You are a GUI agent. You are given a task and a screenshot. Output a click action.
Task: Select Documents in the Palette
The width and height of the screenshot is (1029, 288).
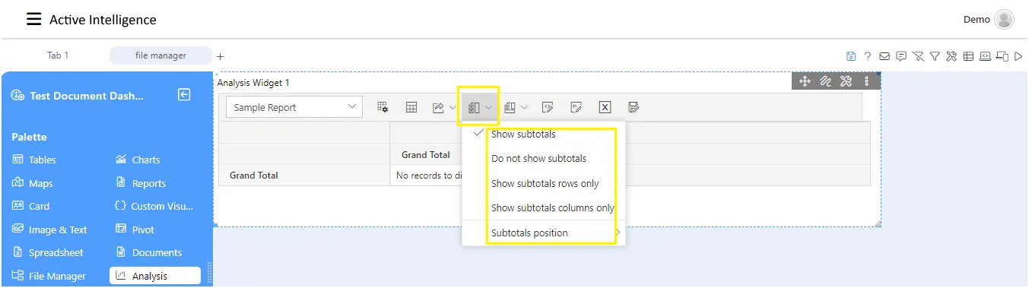tap(149, 252)
